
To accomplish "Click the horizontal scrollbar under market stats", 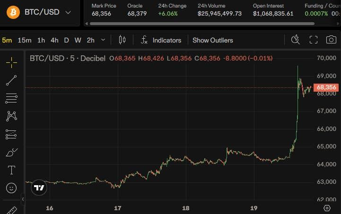I will click(202, 24).
